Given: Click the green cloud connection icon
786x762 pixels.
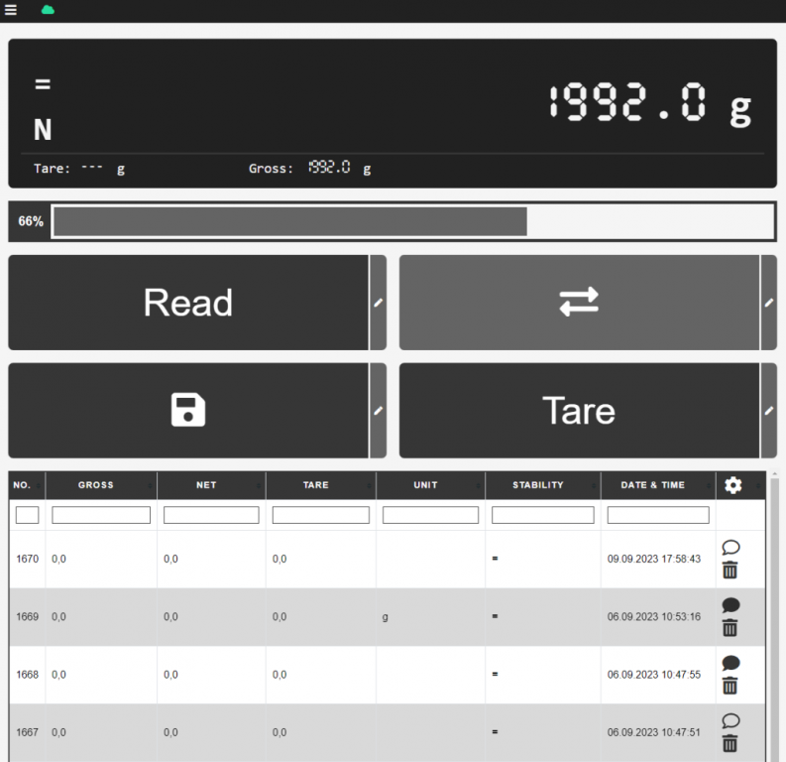Looking at the screenshot, I should tap(48, 10).
